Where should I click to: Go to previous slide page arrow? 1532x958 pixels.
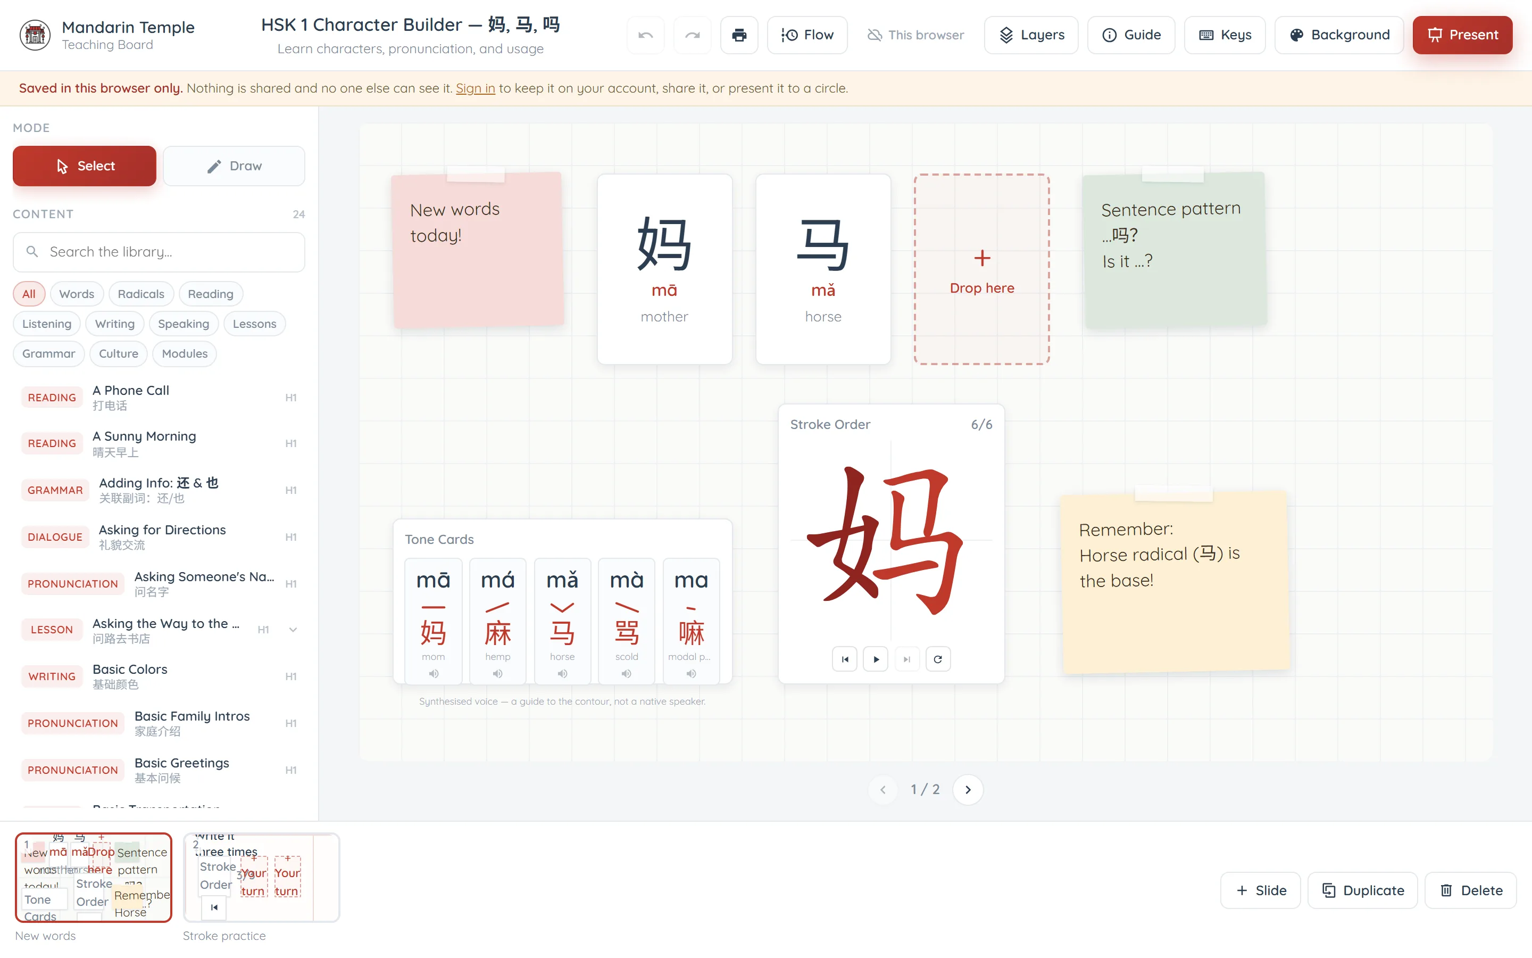pos(882,789)
